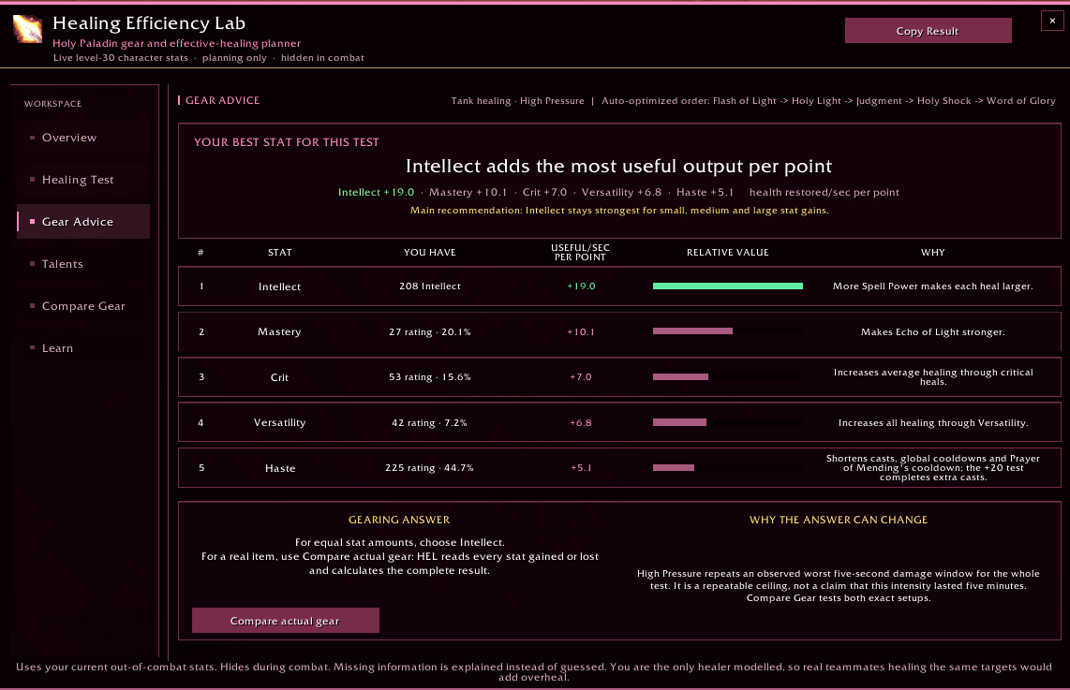Click the STAT column header
This screenshot has width=1070, height=690.
click(280, 252)
